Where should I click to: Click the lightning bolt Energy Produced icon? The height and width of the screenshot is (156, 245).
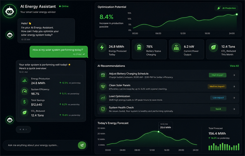(x=102, y=47)
